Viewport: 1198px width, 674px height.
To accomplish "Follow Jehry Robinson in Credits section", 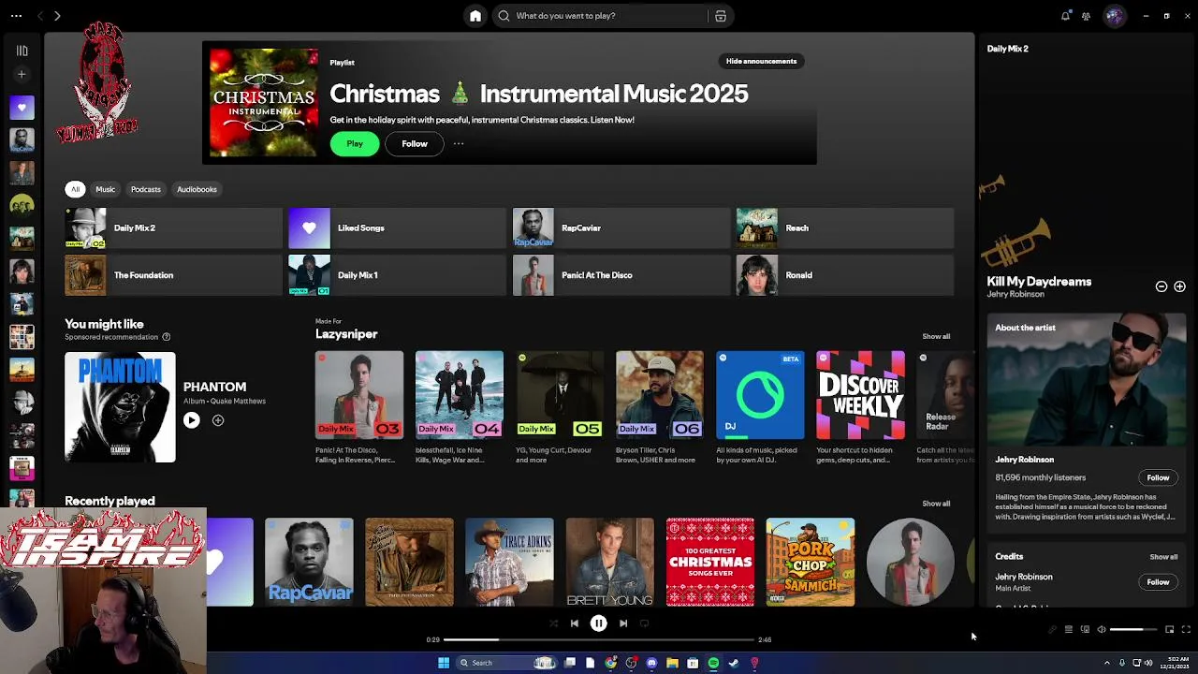I will point(1158,582).
